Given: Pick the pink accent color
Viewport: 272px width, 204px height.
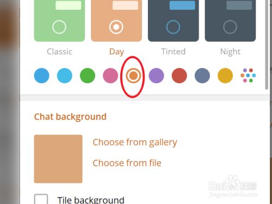Looking at the screenshot, I should pos(110,76).
